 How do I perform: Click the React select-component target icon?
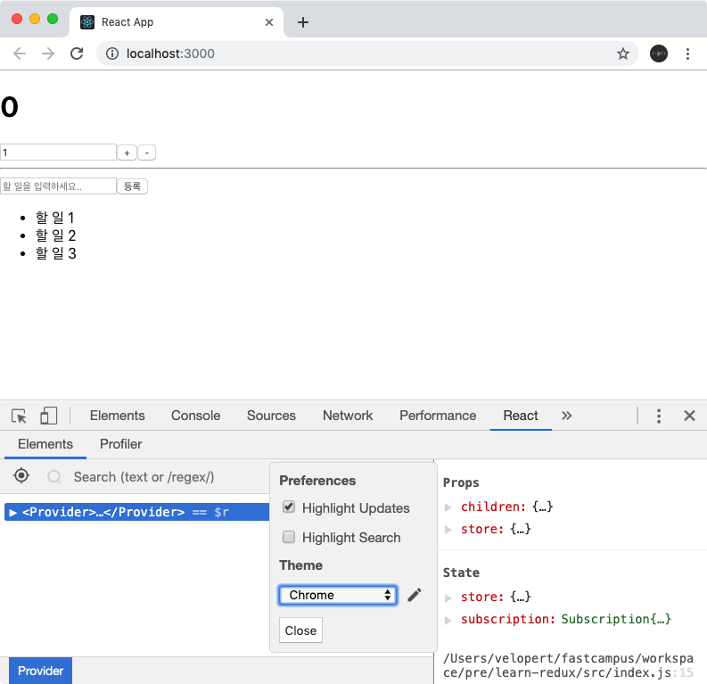tap(21, 475)
